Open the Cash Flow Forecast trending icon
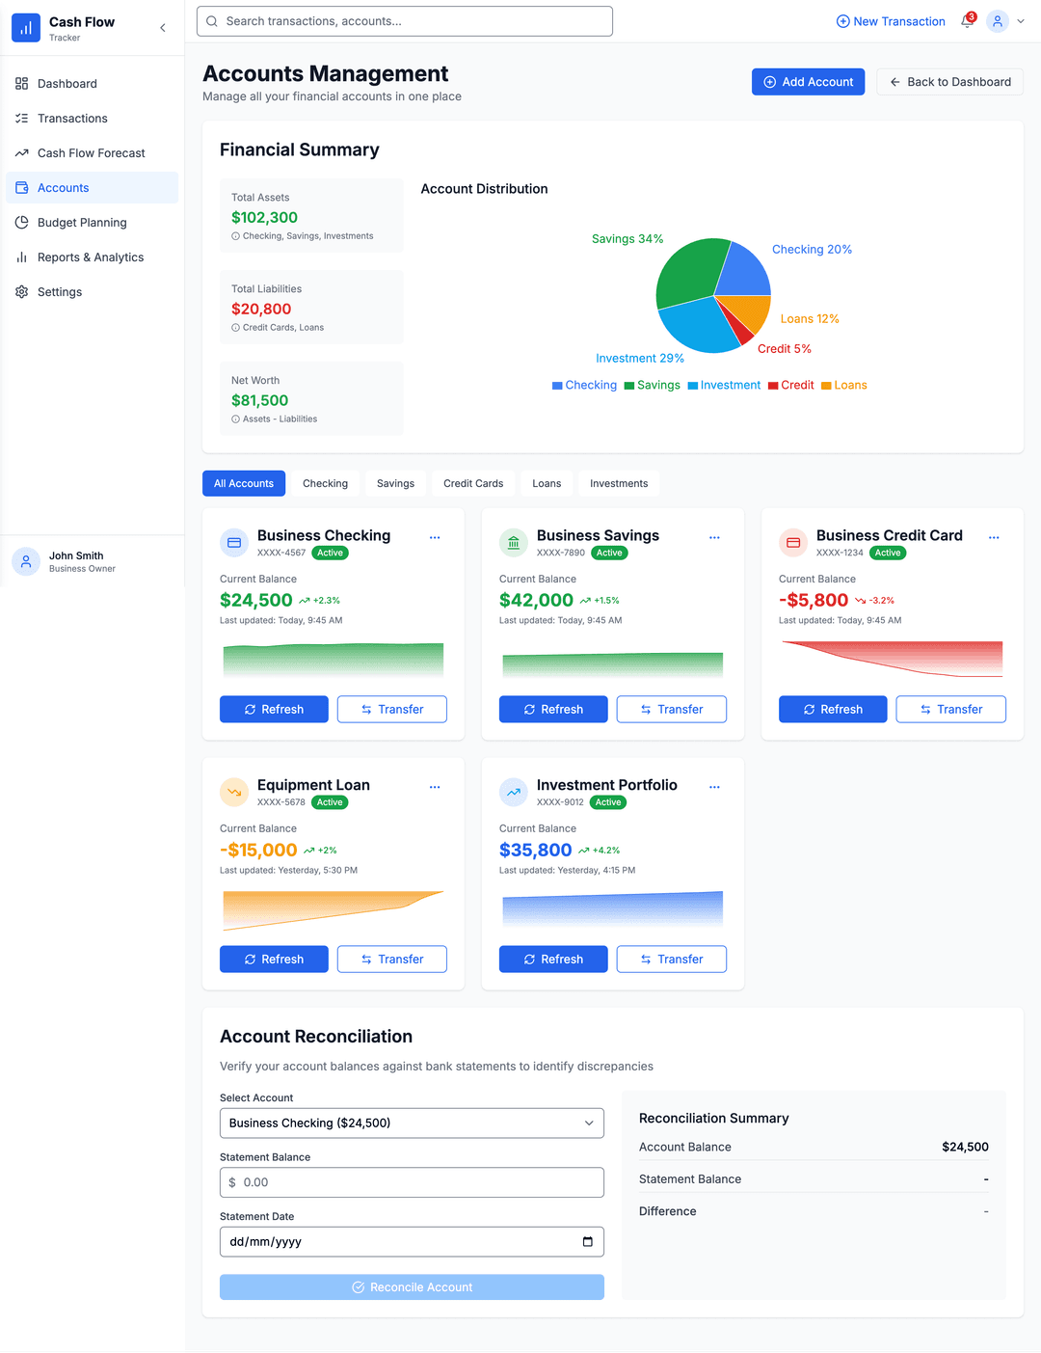 click(22, 152)
